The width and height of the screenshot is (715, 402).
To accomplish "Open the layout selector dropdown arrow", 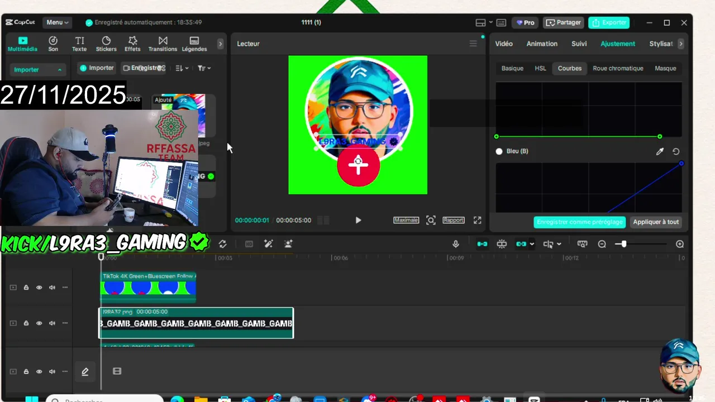I will (x=491, y=22).
